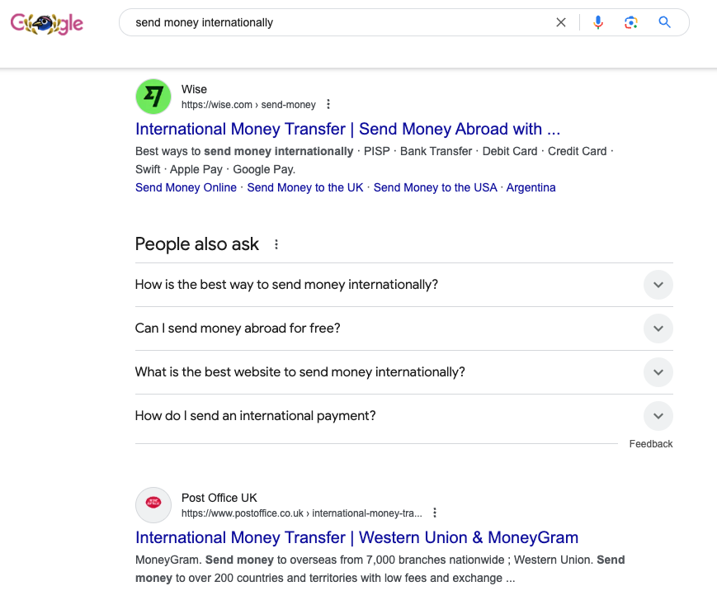Open the Send Money to the UK sitelink
This screenshot has height=605, width=717.
305,187
